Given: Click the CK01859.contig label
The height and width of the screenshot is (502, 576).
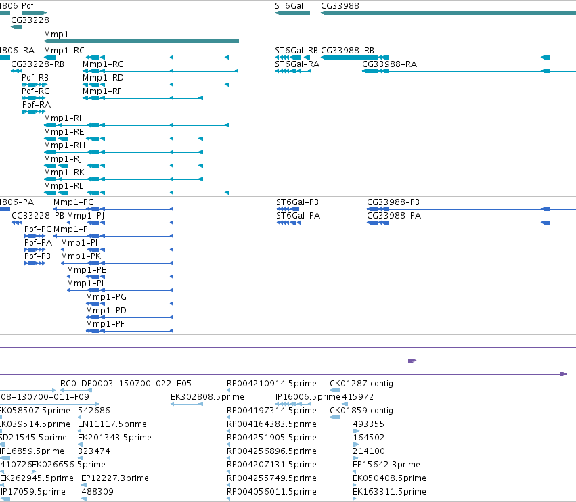Looking at the screenshot, I should [361, 411].
